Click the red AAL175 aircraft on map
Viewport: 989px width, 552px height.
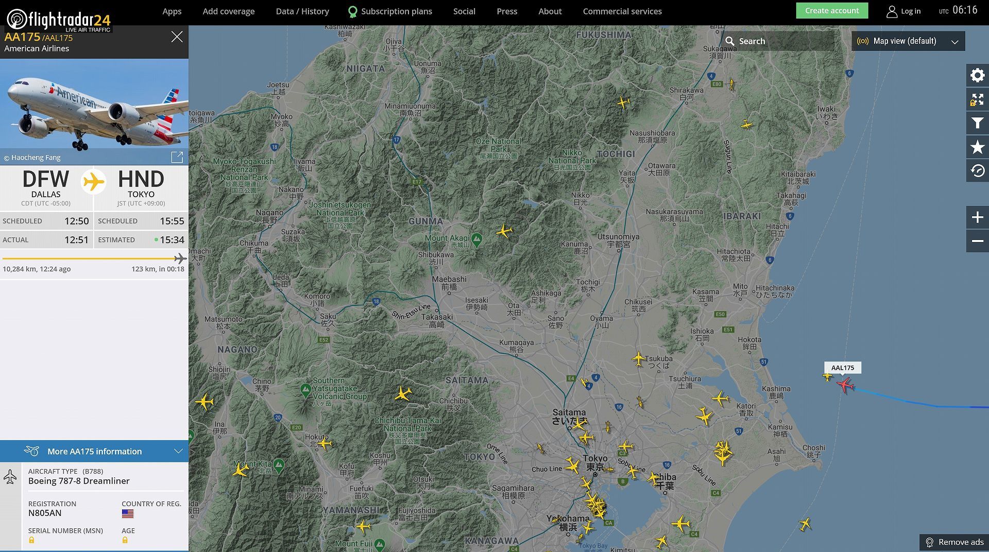845,385
